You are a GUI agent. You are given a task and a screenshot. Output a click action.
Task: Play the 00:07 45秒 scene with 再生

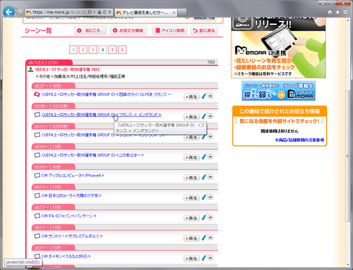point(191,97)
